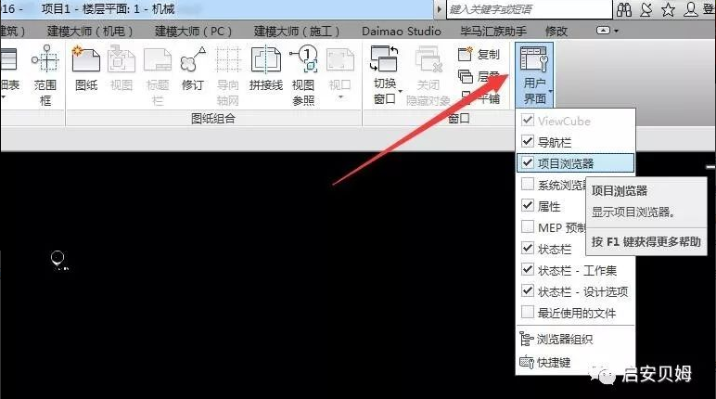716x399 pixels.
Task: Toggle the Status Bar (状态栏) checkbox
Action: (x=528, y=248)
